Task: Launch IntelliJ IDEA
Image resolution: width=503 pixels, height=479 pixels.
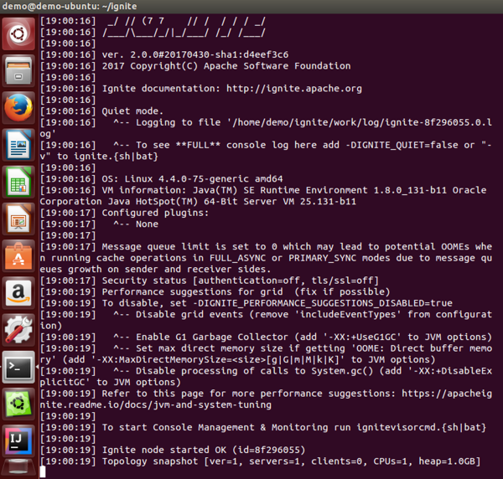Action: pyautogui.click(x=18, y=441)
